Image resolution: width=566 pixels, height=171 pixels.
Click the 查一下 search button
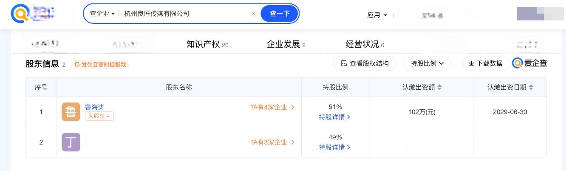(x=280, y=14)
